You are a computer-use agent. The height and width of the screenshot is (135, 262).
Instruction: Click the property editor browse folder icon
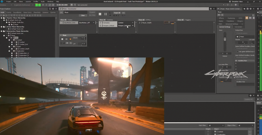point(244,9)
